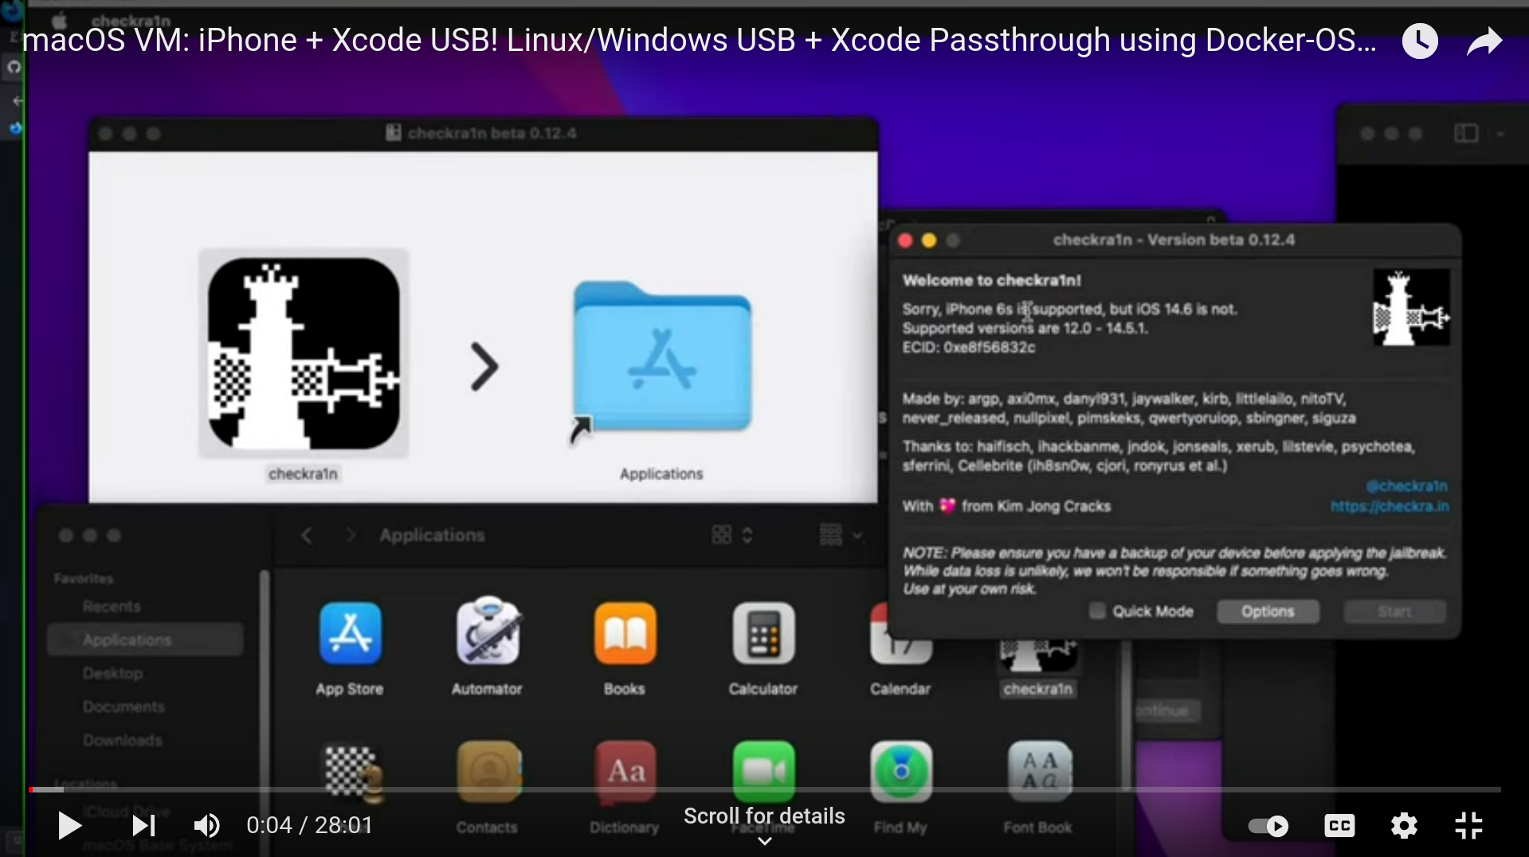Enable Quick Mode in checkra1n
1529x857 pixels.
pos(1097,611)
